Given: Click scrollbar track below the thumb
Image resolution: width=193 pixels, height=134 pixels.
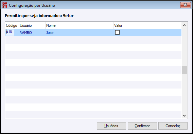Looking at the screenshot, I should [184, 93].
